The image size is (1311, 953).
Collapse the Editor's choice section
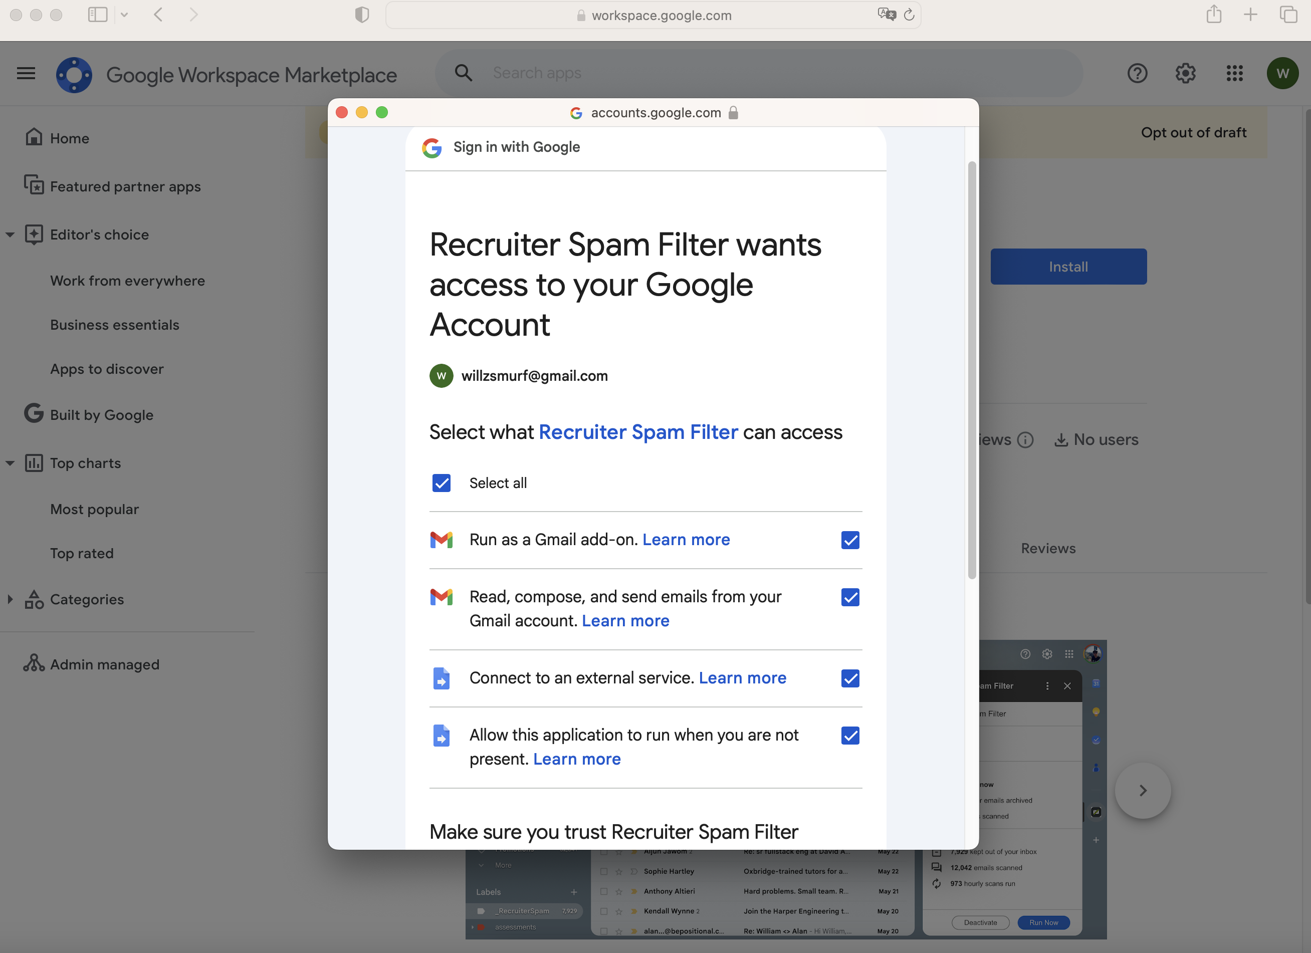pyautogui.click(x=10, y=234)
